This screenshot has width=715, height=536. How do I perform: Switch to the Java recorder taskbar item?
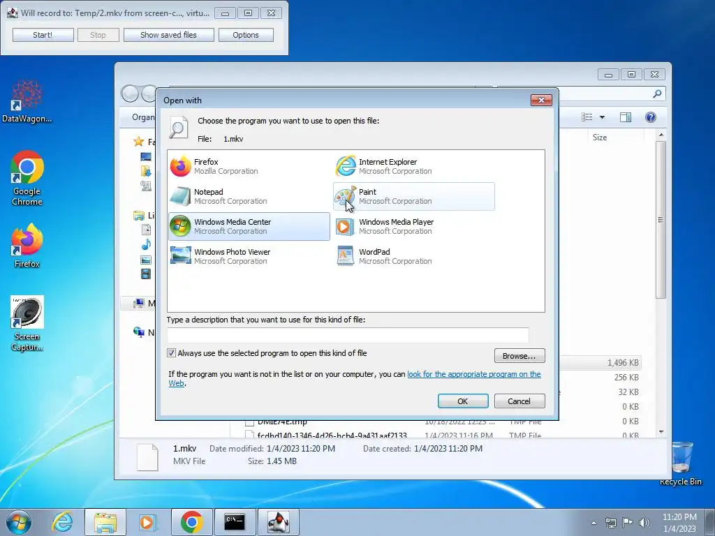278,522
